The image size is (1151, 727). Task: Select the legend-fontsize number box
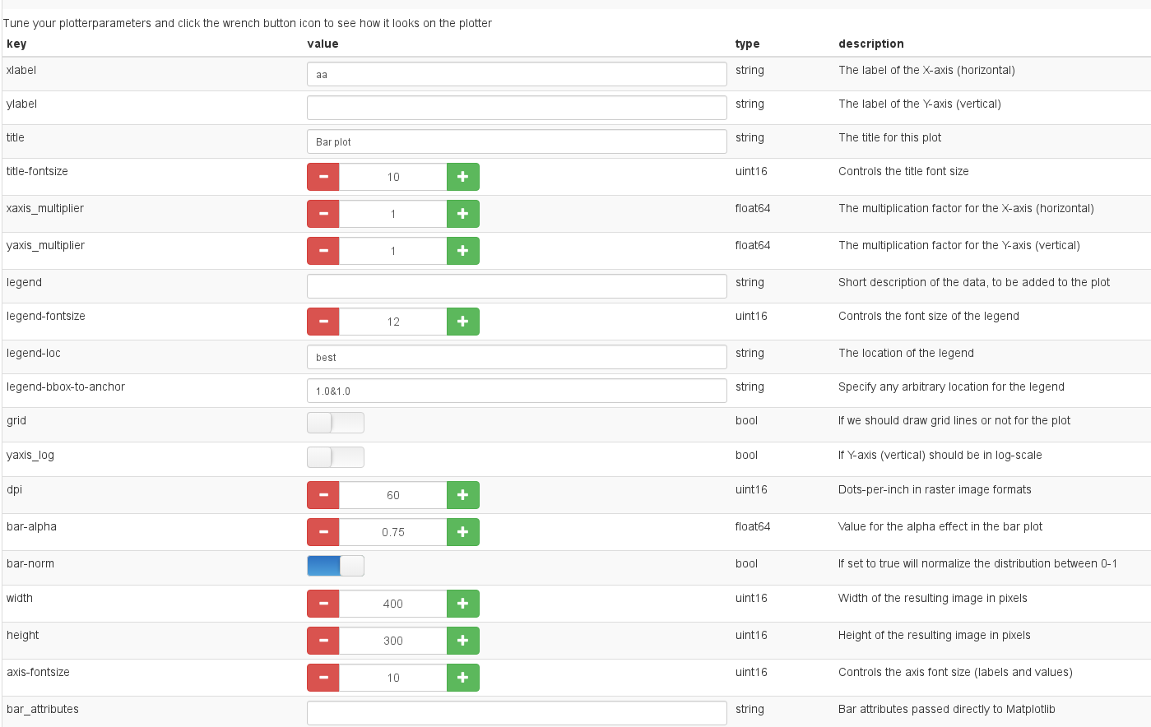coord(393,322)
